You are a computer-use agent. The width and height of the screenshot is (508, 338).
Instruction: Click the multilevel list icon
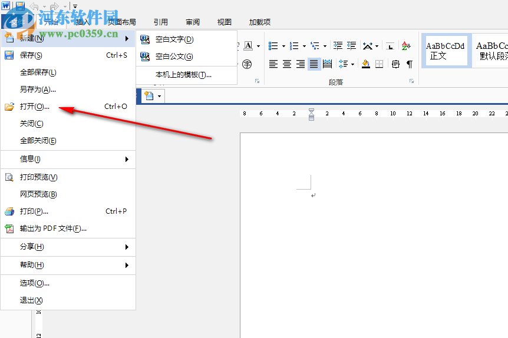tap(315, 46)
